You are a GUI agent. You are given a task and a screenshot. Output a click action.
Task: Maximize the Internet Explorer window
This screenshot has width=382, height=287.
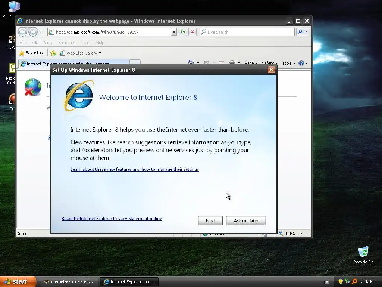tap(298, 21)
